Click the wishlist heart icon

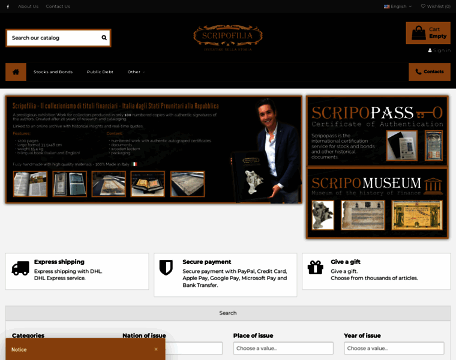point(423,6)
